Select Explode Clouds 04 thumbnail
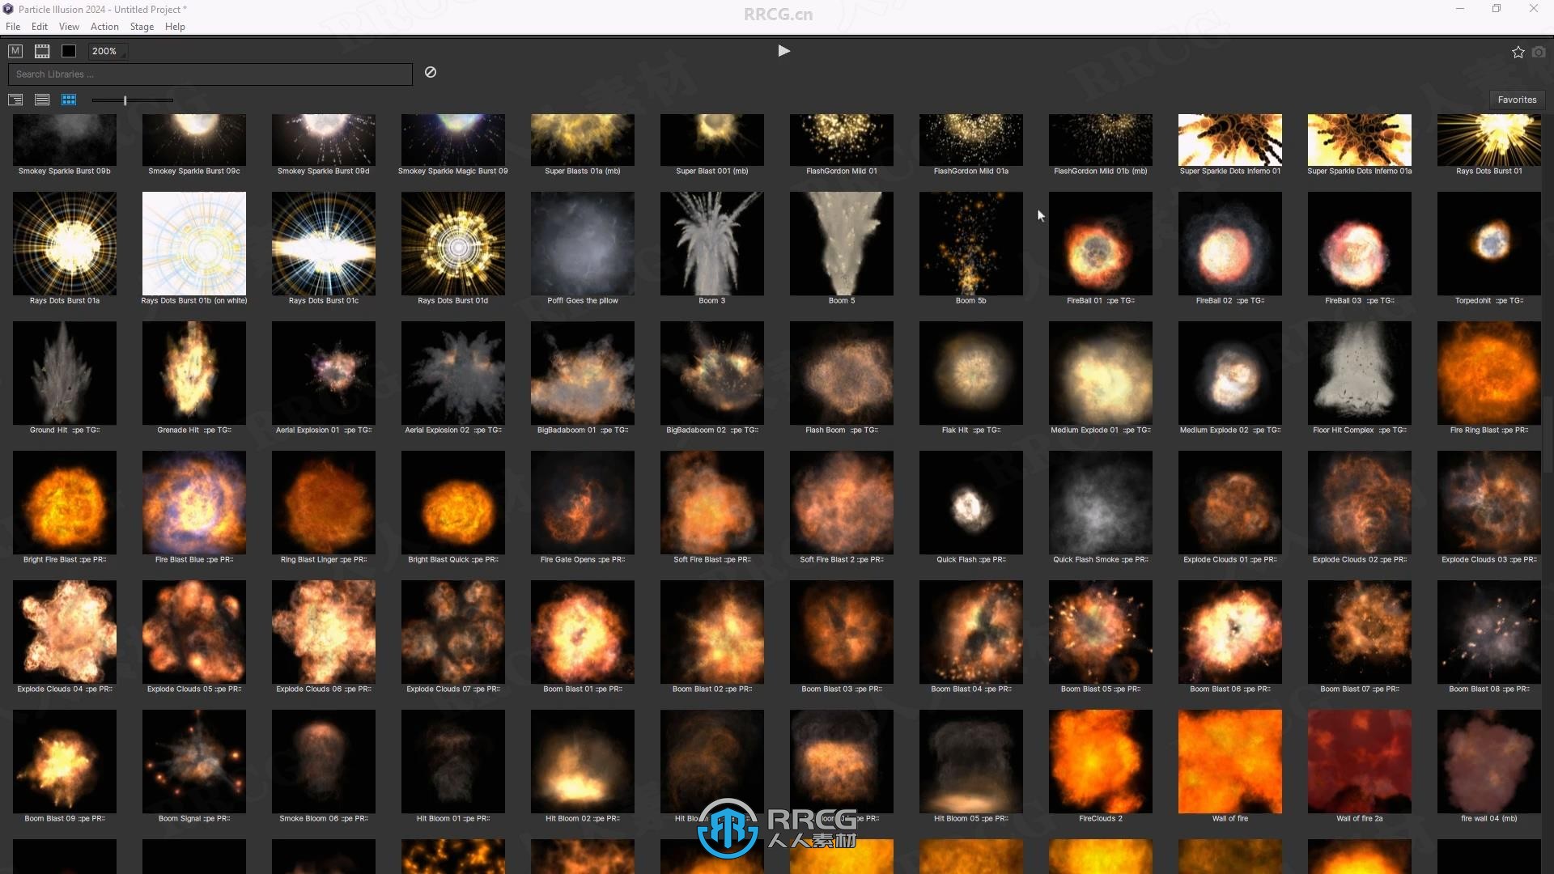 click(65, 632)
